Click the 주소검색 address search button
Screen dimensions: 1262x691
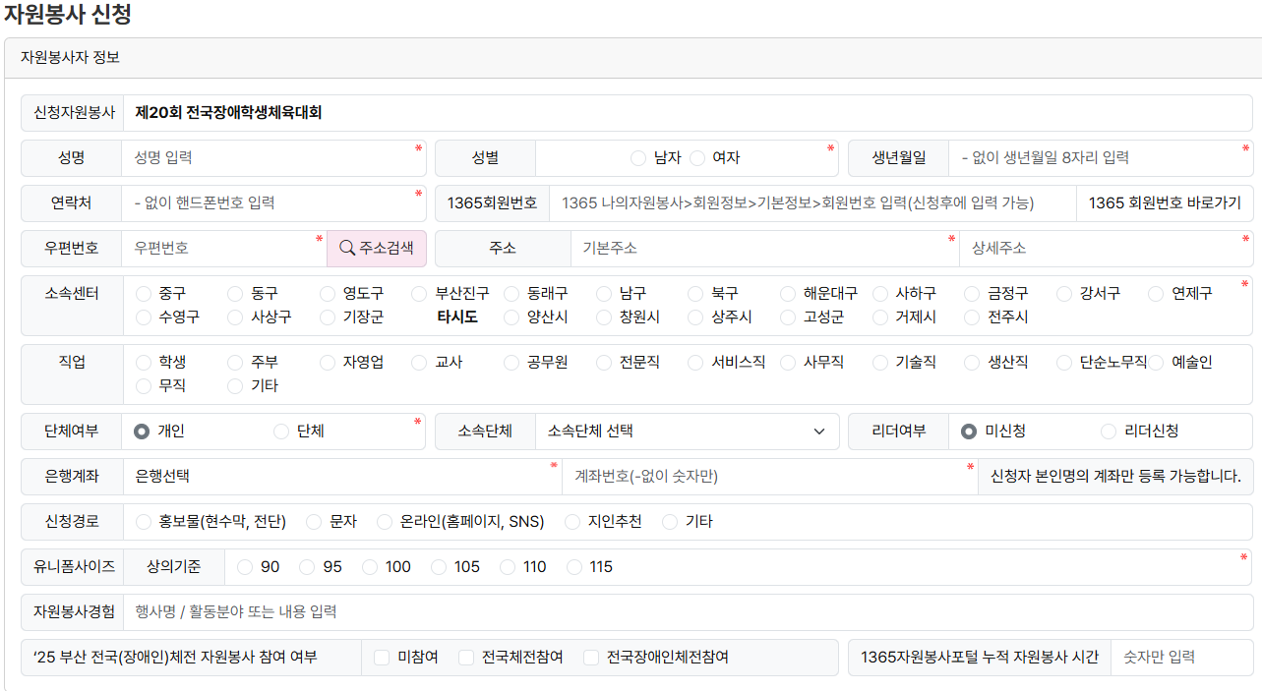tap(377, 249)
